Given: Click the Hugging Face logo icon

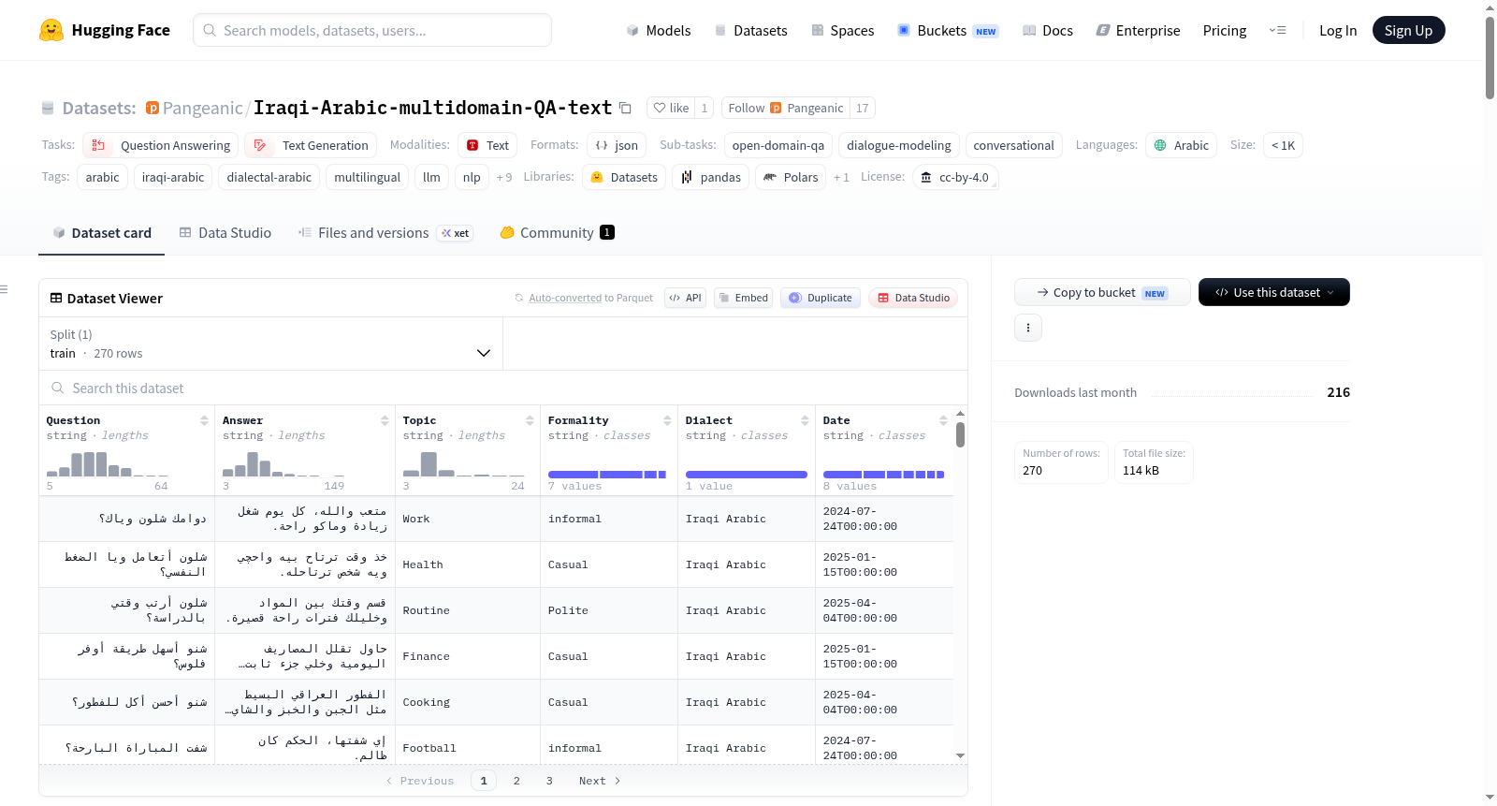Looking at the screenshot, I should 51,30.
